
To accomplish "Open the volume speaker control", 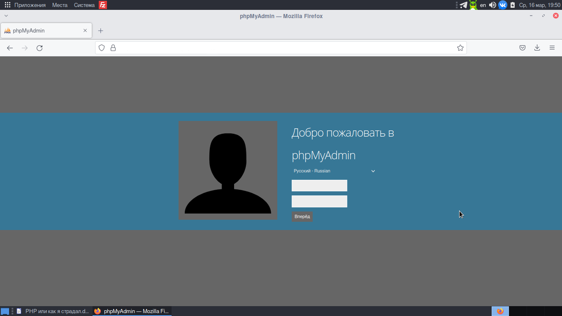I will coord(492,5).
